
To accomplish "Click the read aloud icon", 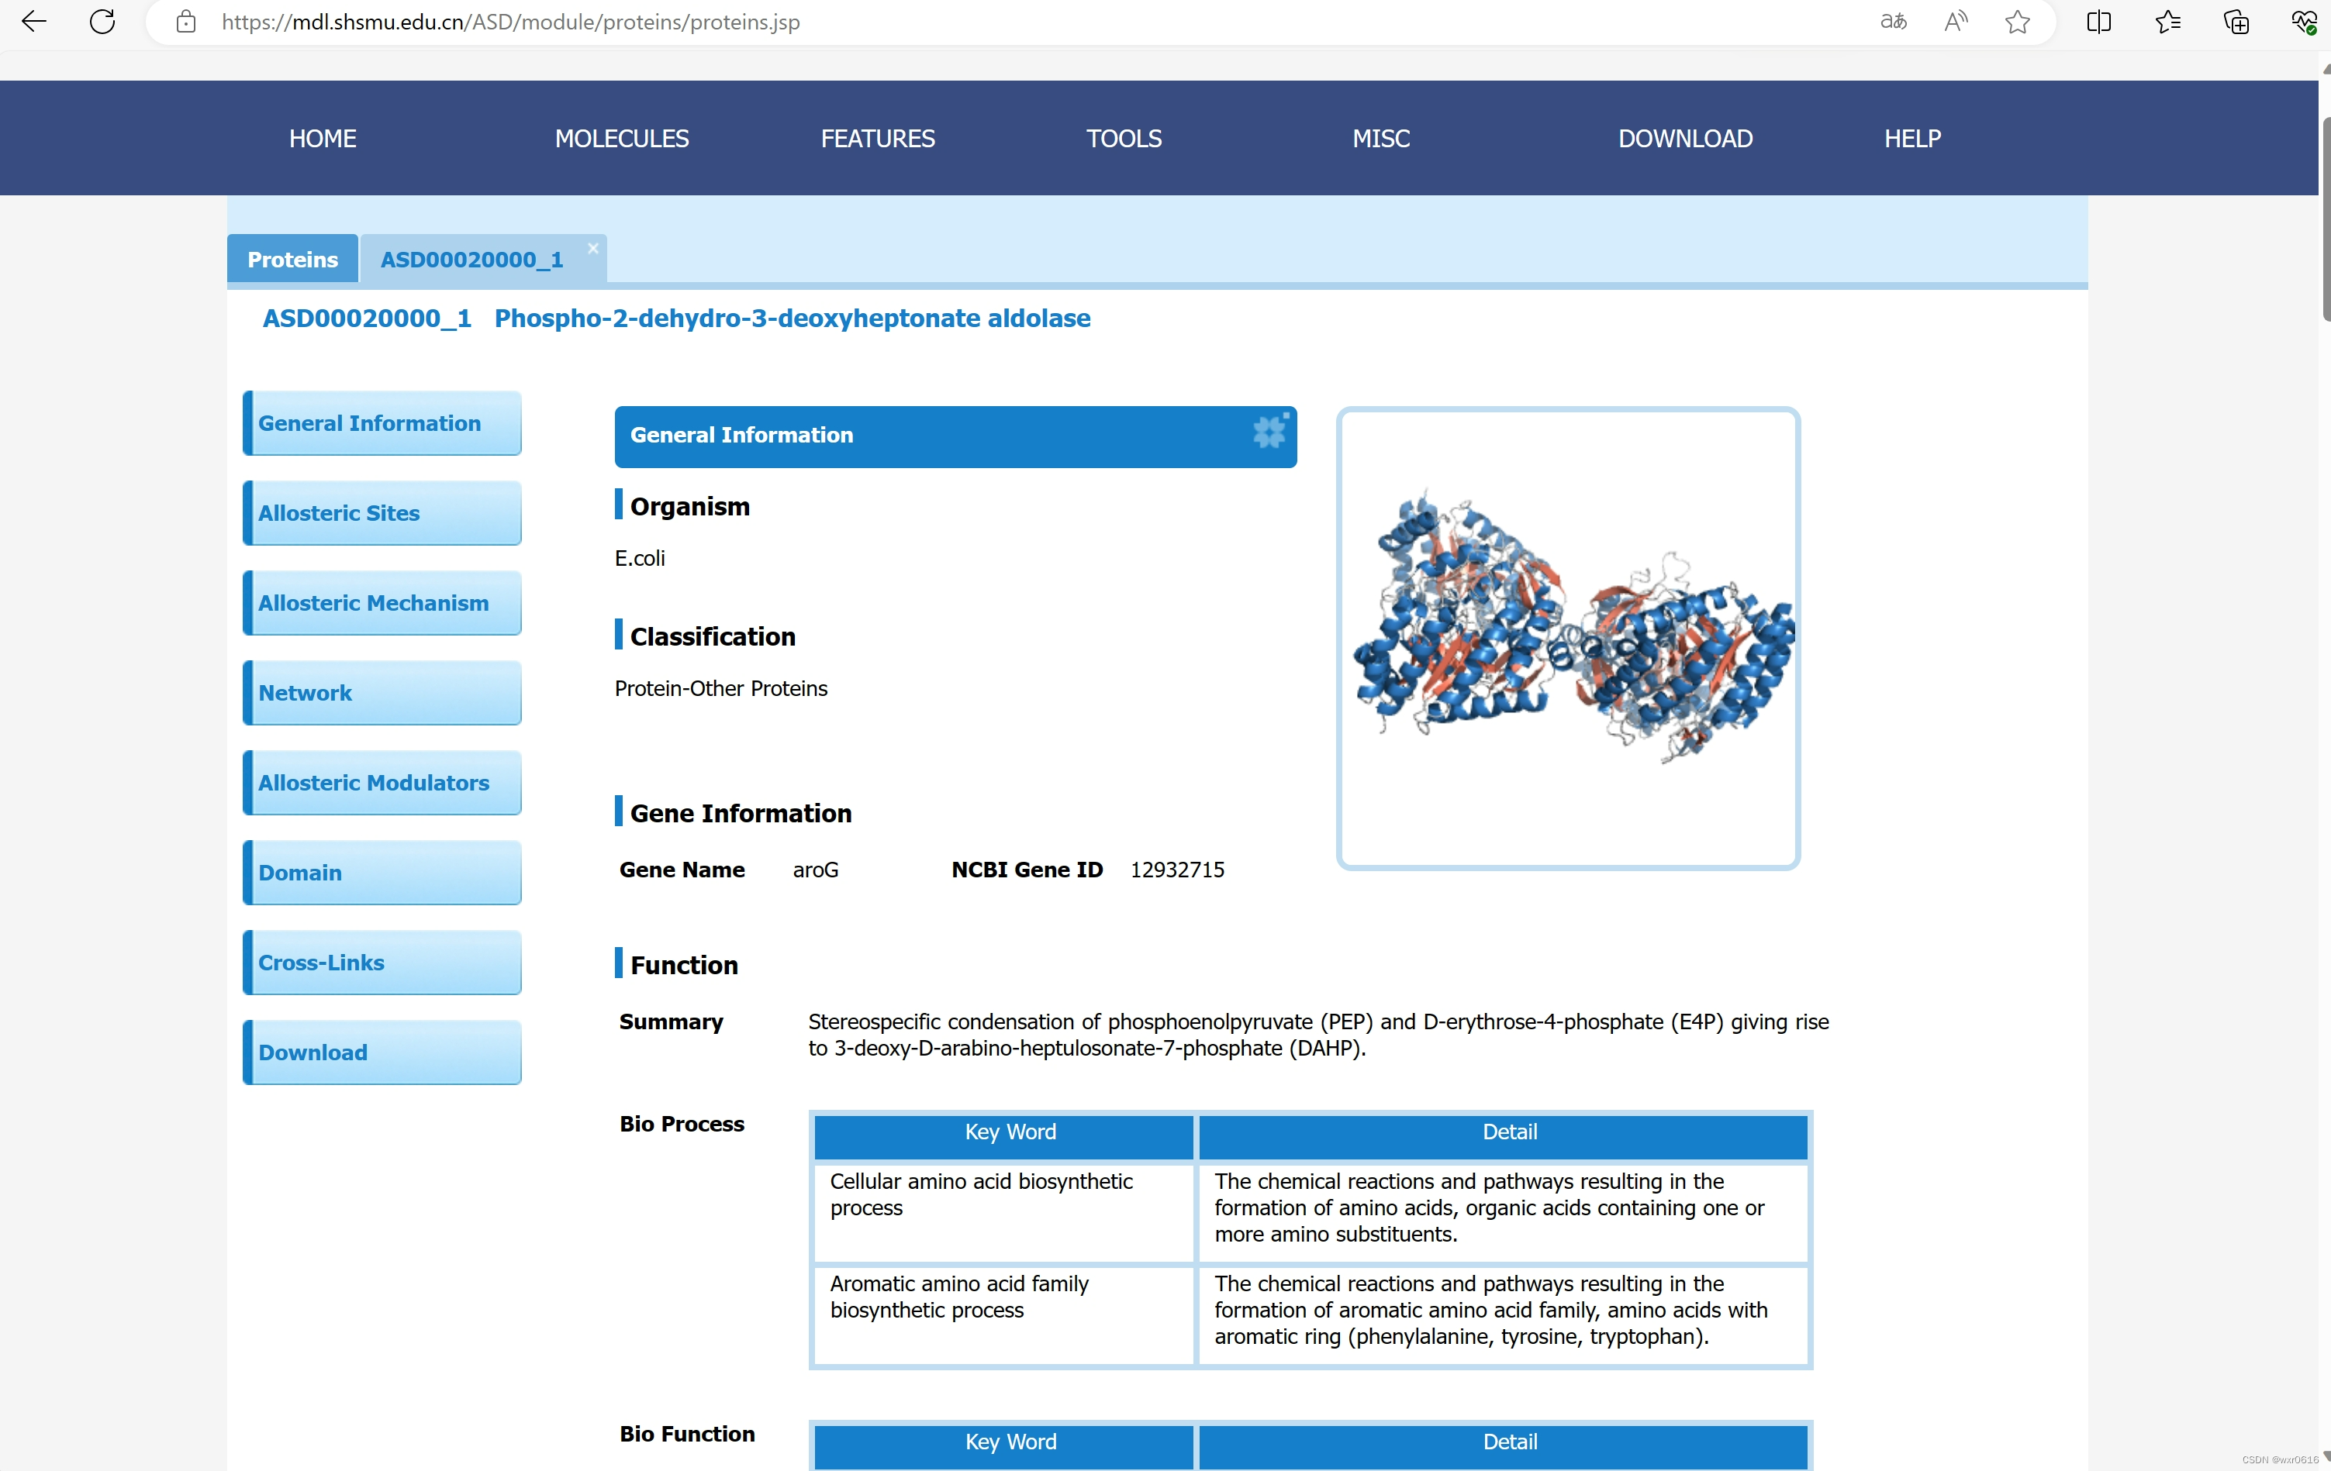I will click(1956, 21).
